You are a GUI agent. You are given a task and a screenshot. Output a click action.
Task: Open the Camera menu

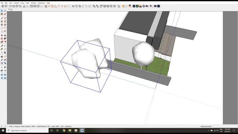pos(16,3)
